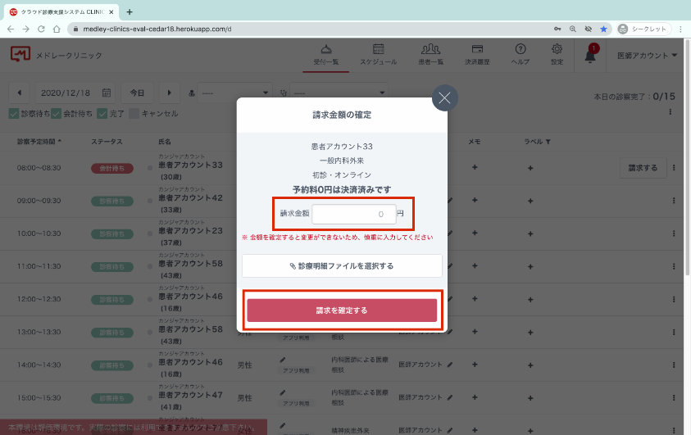The width and height of the screenshot is (691, 435).
Task: Click the notification bell icon
Action: (590, 56)
